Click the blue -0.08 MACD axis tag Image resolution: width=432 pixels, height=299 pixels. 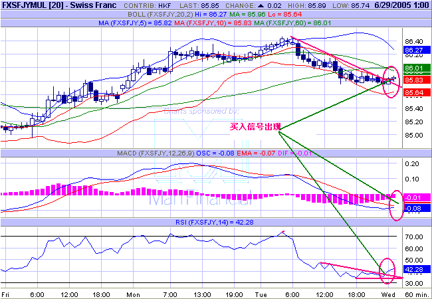[x=417, y=209]
